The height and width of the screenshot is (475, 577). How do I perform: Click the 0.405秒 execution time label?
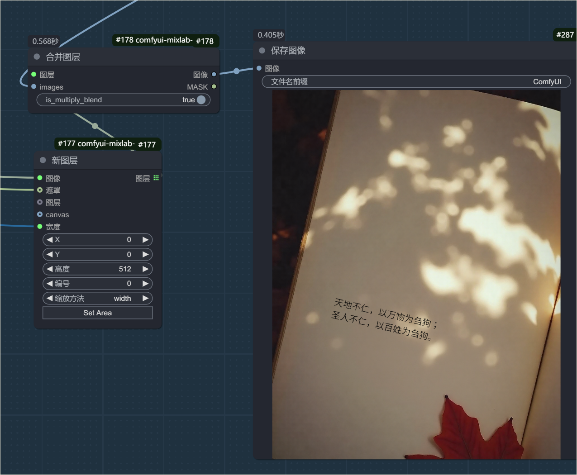coord(271,35)
